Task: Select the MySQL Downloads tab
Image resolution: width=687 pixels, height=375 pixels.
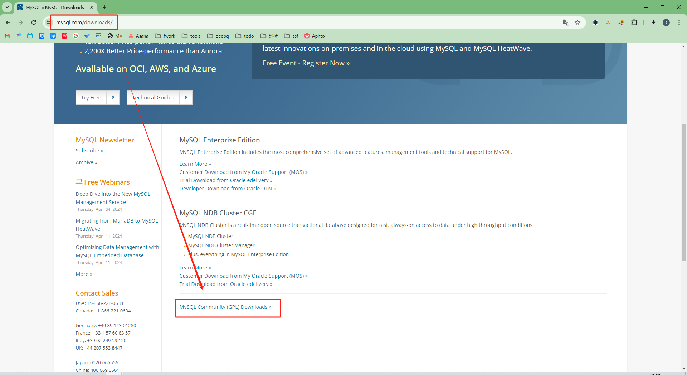Action: tap(54, 7)
